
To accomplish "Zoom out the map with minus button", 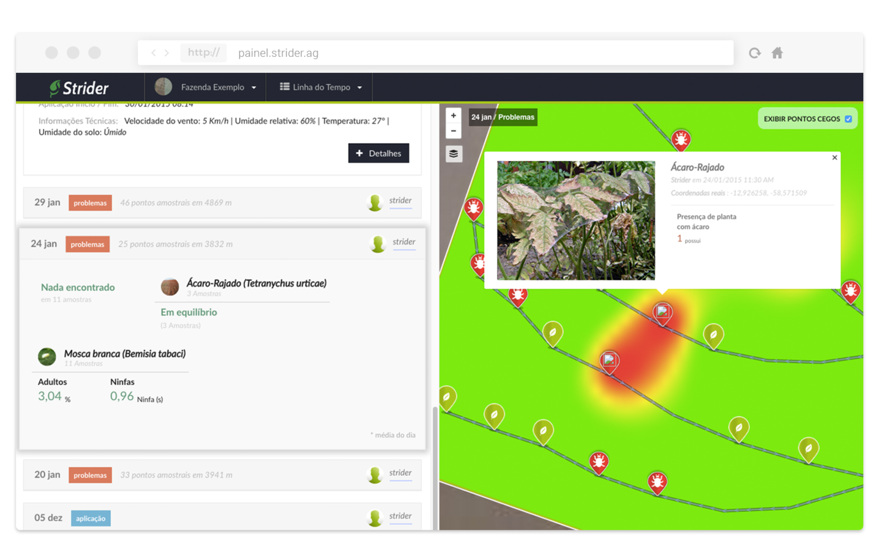I will tap(453, 130).
